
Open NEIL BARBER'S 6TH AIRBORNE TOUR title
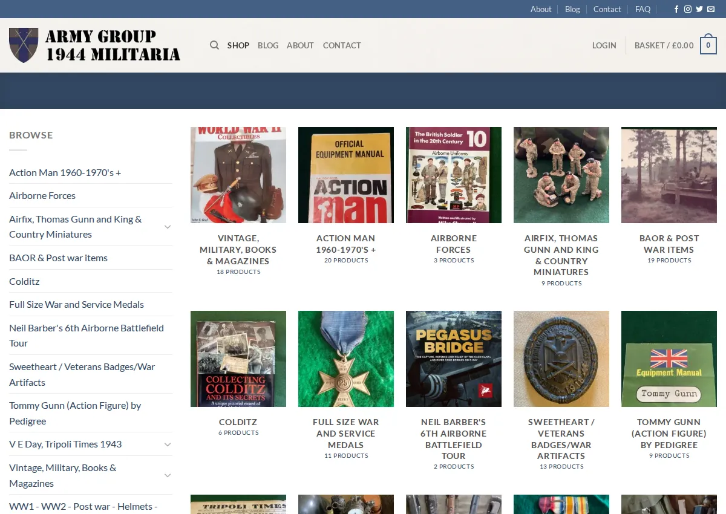454,439
